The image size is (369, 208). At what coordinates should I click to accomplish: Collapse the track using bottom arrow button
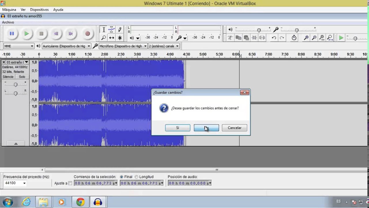[x=16, y=144]
